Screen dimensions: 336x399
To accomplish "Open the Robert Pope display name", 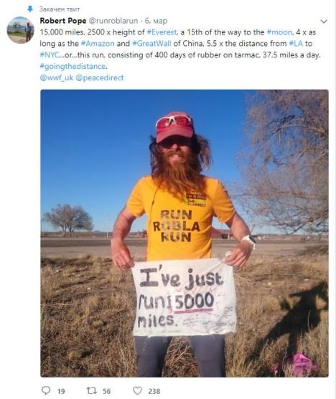I will pyautogui.click(x=63, y=21).
